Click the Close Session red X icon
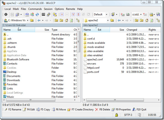This screenshot has width=164, height=120. coord(145,14)
